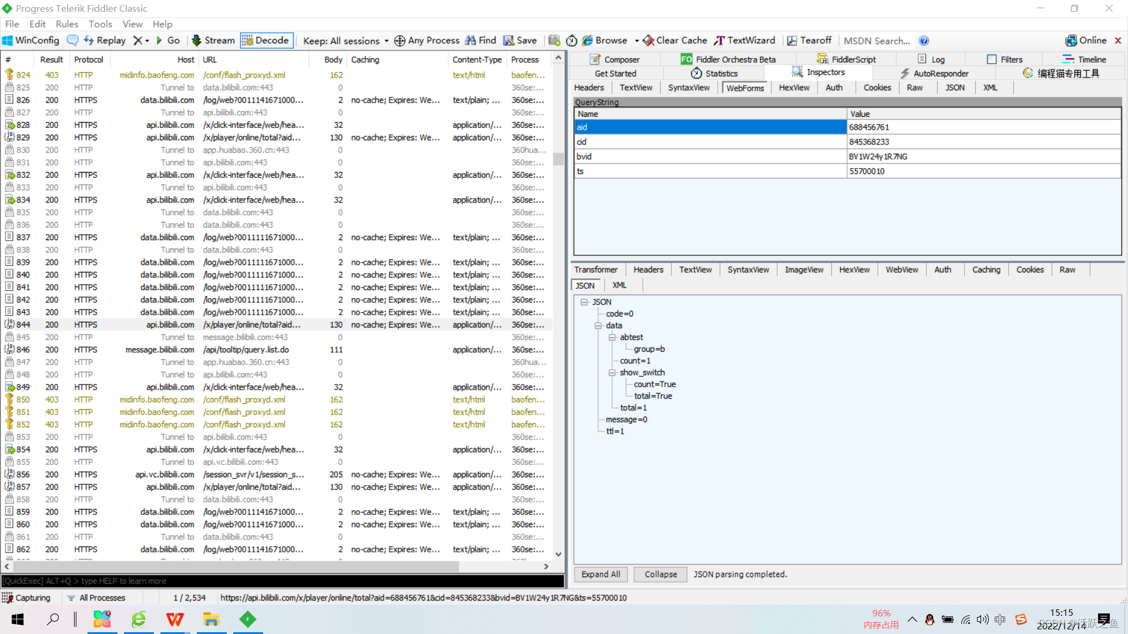
Task: Open WPS Office from taskbar
Action: click(x=174, y=619)
